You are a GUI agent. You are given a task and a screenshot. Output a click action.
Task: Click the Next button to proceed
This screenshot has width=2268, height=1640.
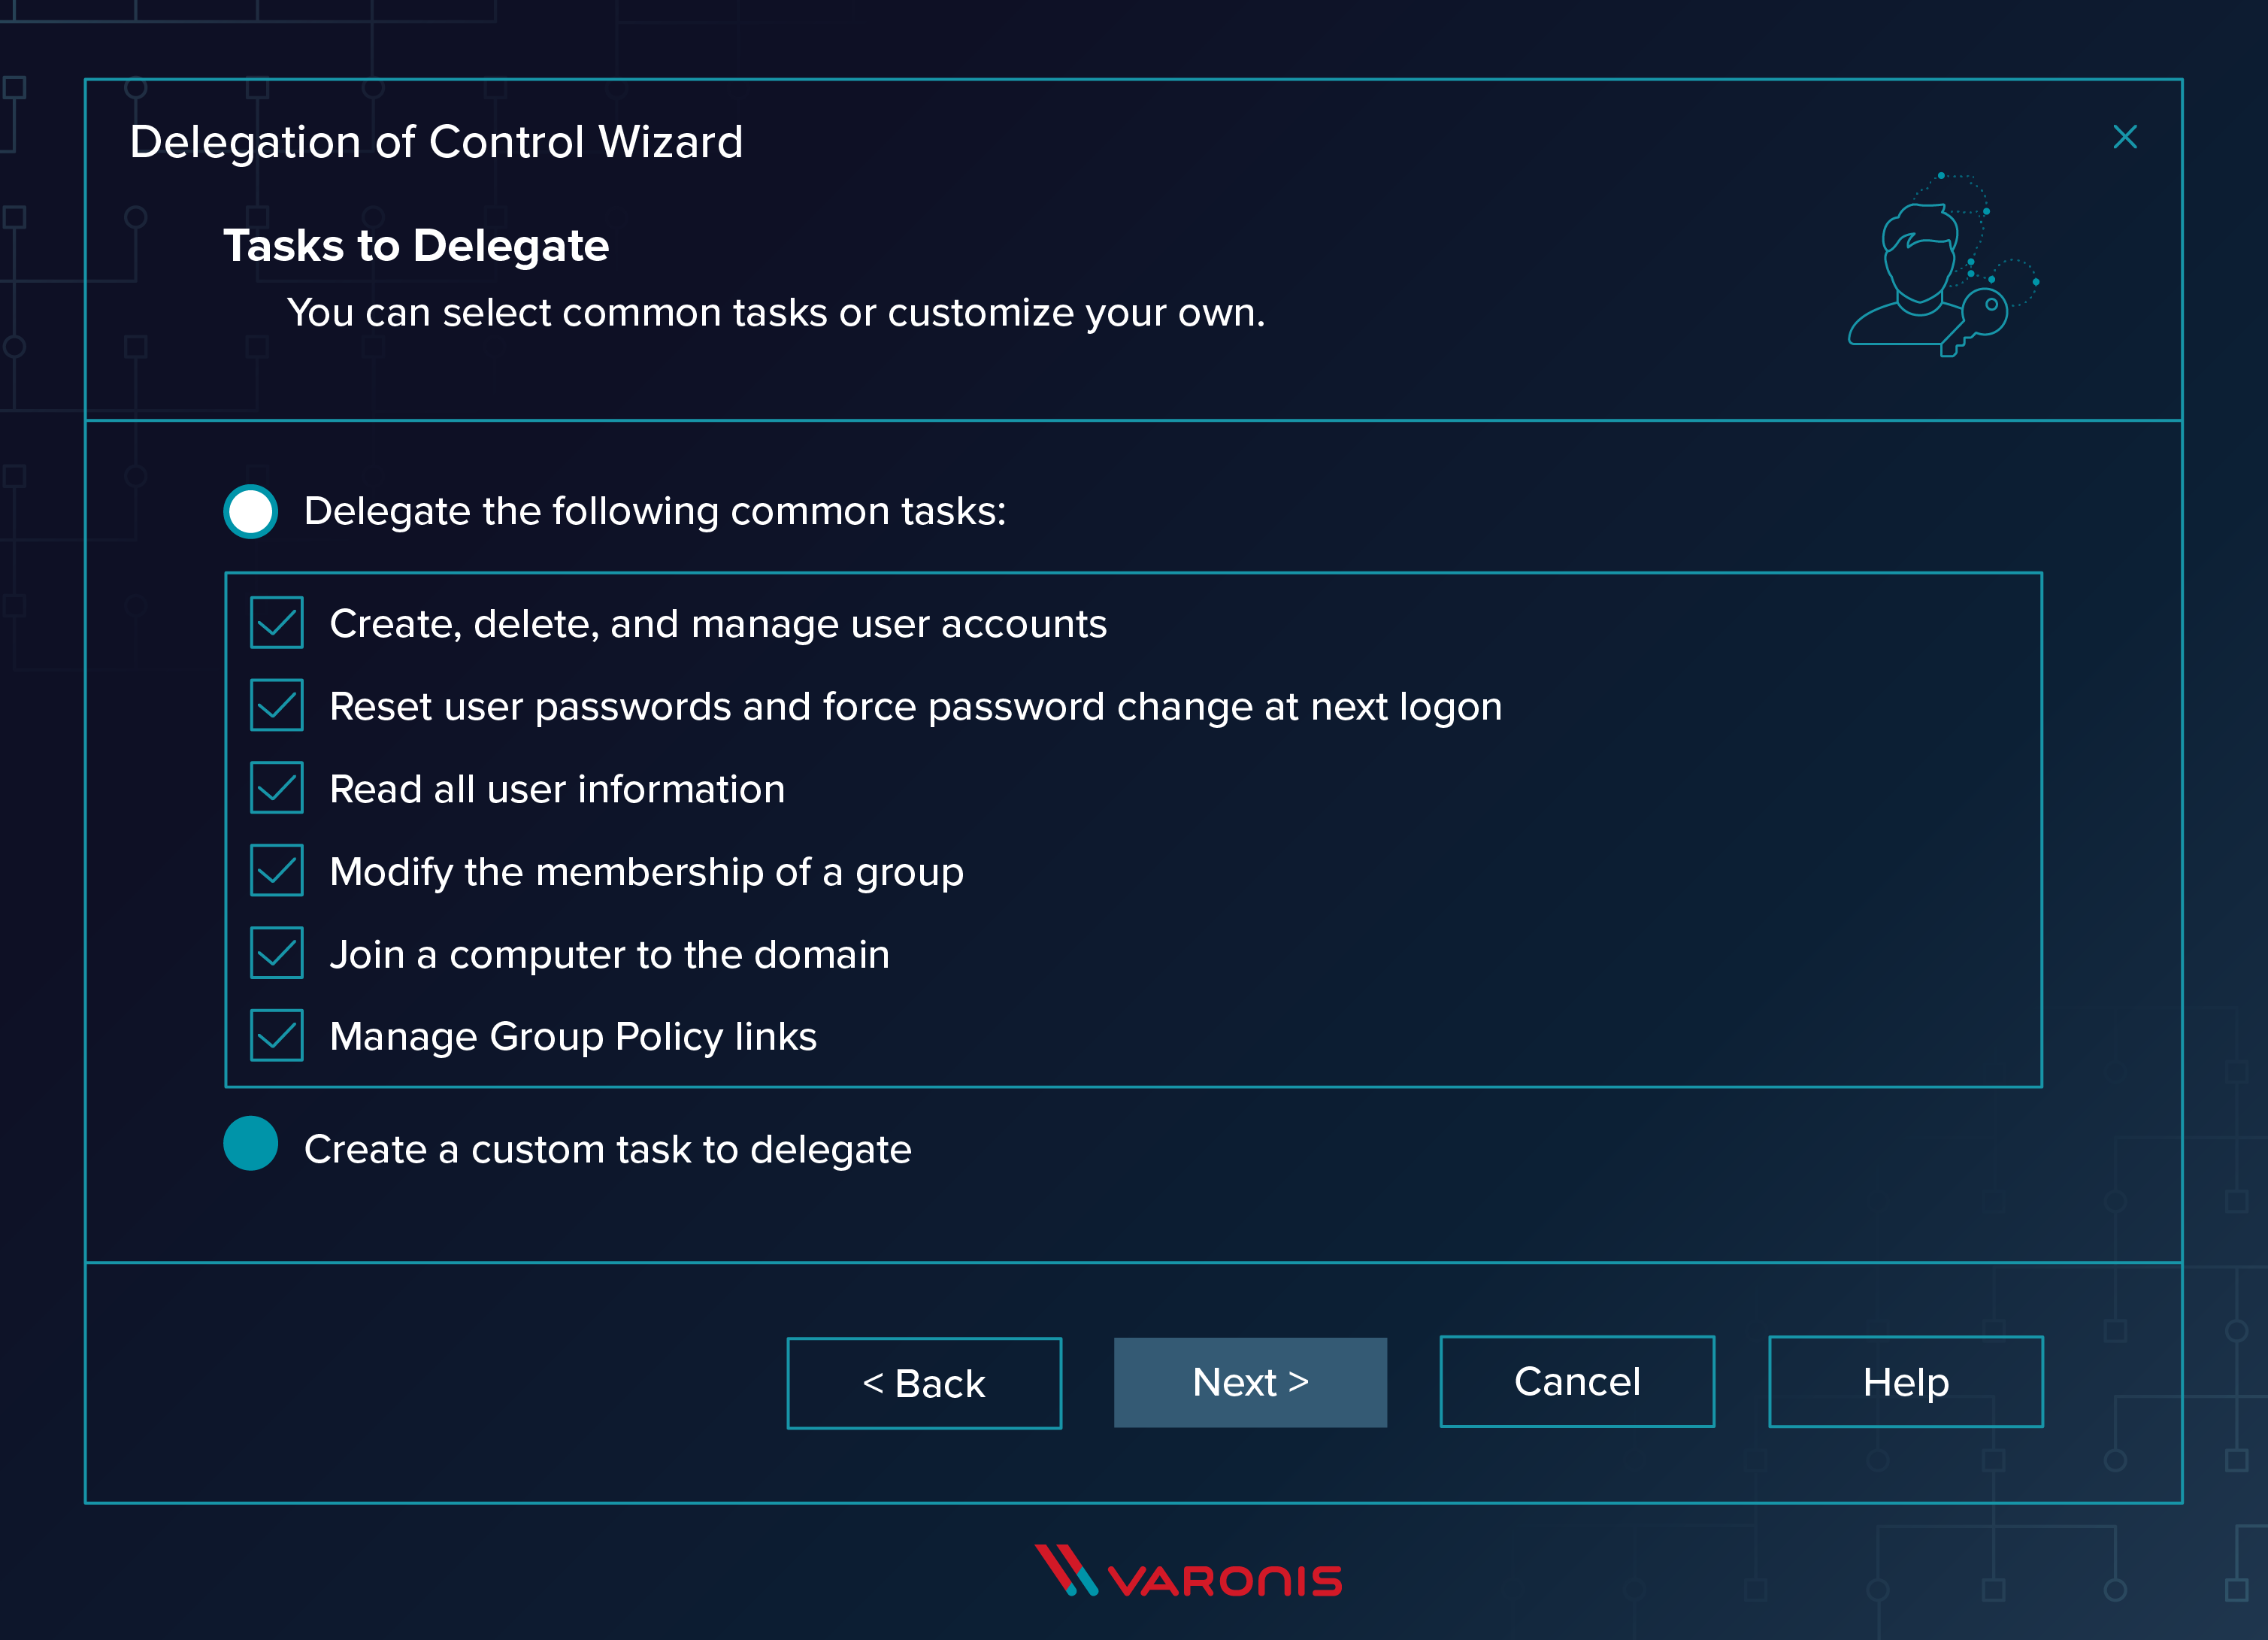1249,1381
